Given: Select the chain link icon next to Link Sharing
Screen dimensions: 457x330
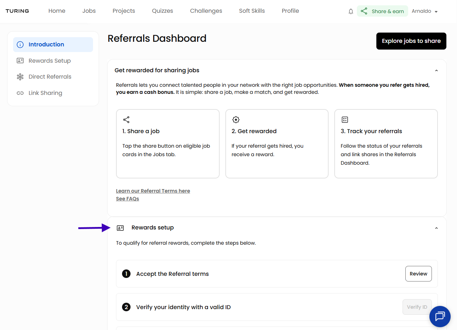Looking at the screenshot, I should (x=20, y=93).
